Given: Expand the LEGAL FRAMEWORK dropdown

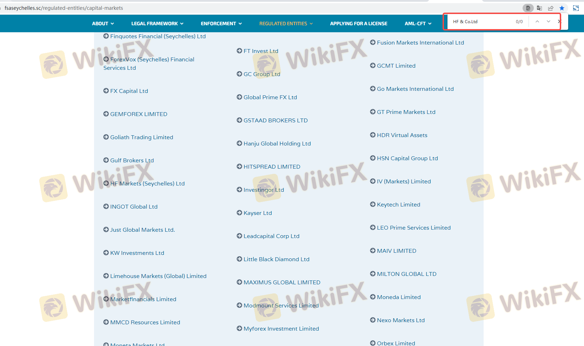Looking at the screenshot, I should [x=157, y=23].
